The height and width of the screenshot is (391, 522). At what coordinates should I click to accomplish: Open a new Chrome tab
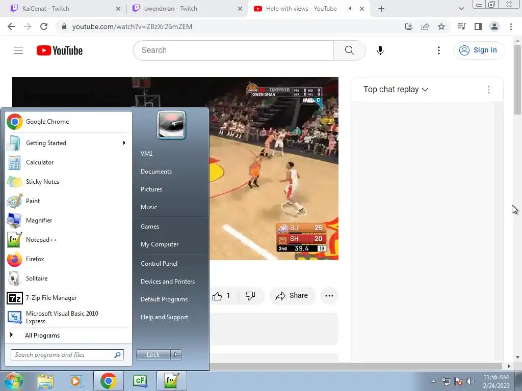(381, 9)
